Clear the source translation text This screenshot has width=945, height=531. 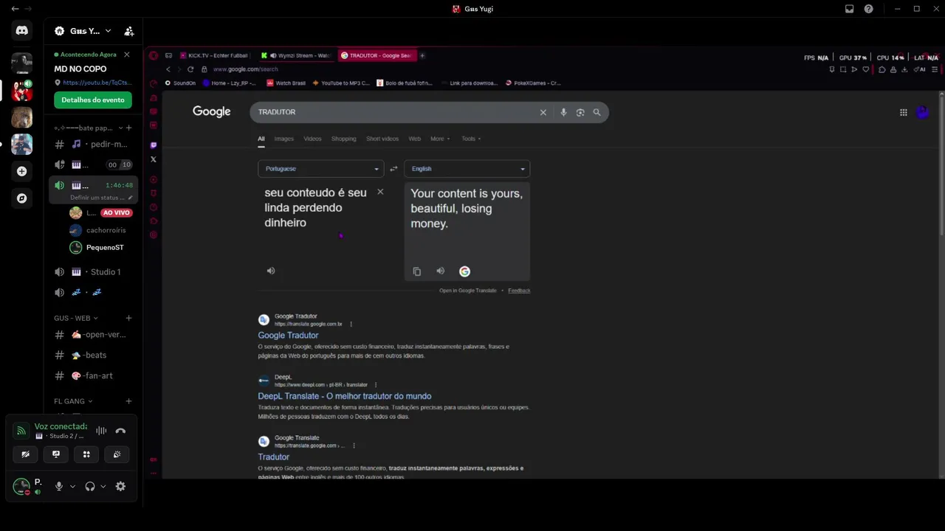coord(380,192)
